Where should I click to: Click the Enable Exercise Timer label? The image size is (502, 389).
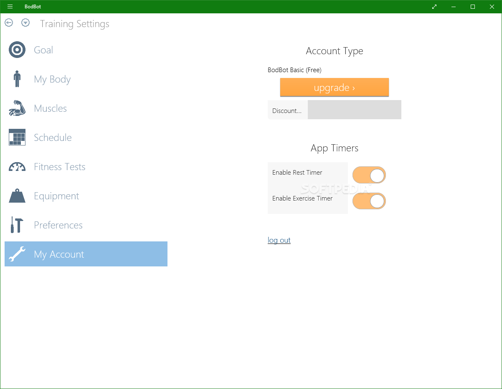tap(302, 198)
